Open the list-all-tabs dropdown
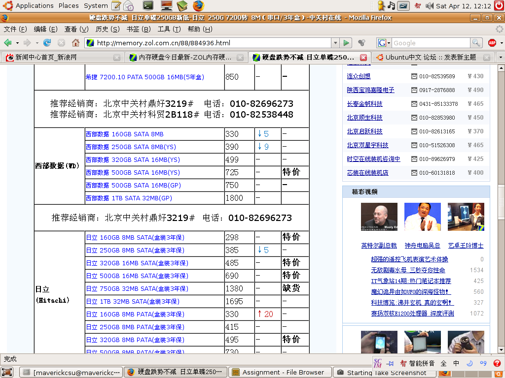 tap(500, 57)
